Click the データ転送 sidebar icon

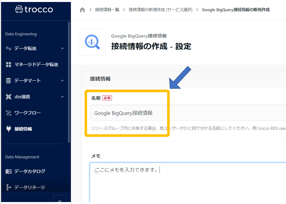coord(8,48)
